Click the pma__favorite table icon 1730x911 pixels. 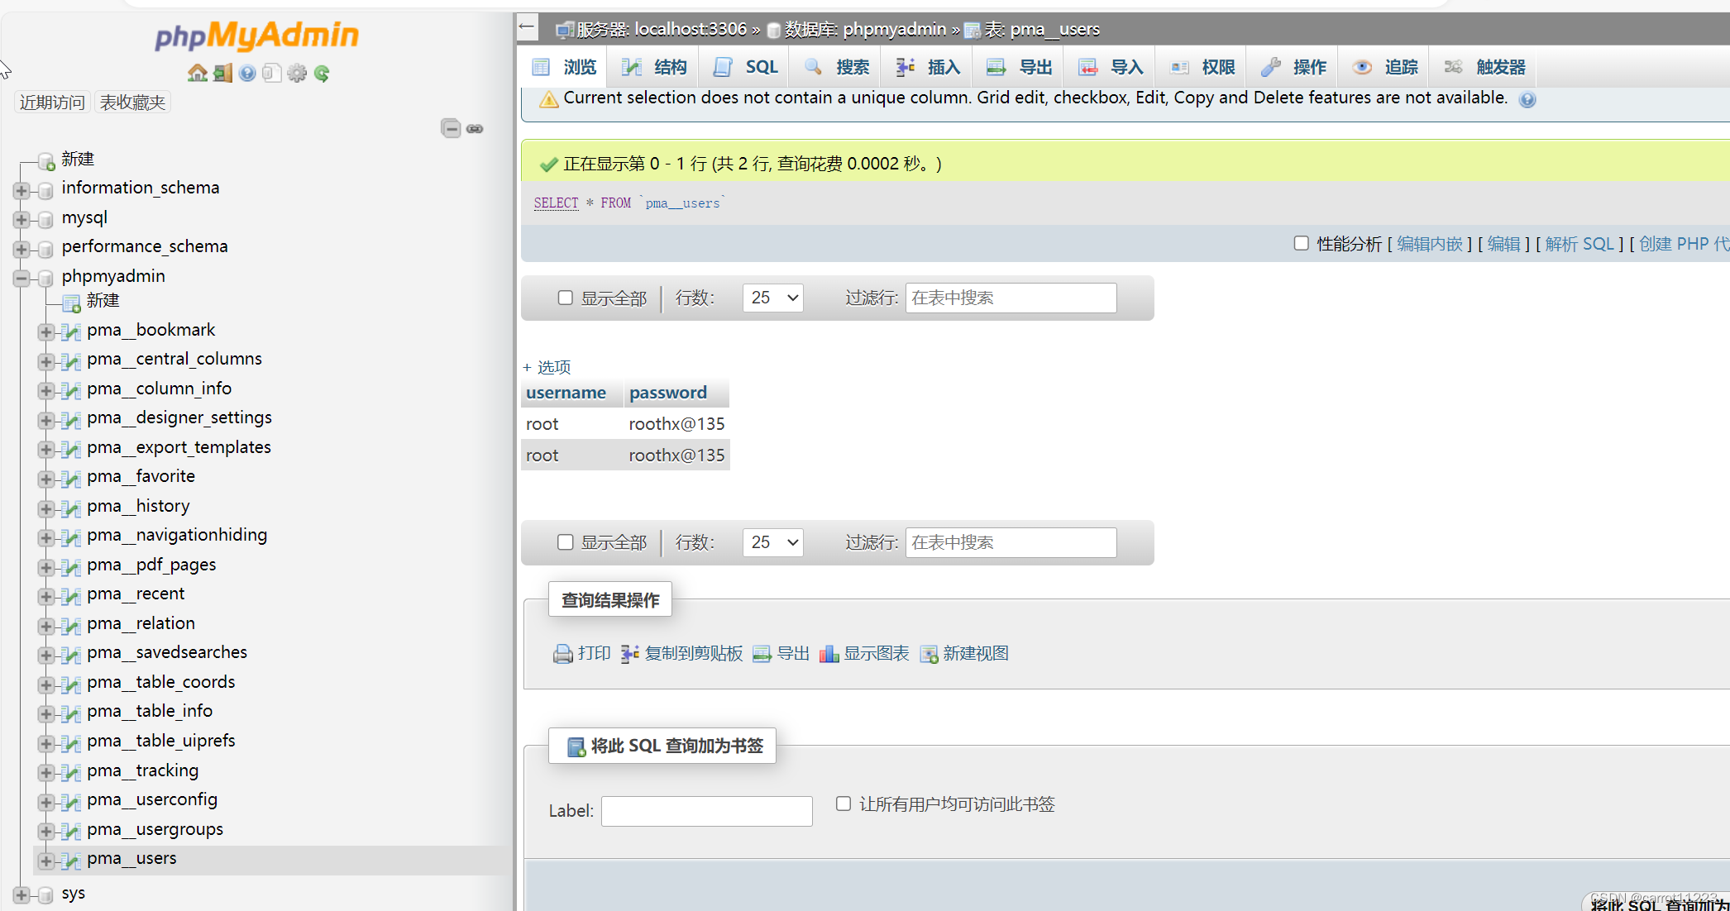(x=71, y=478)
